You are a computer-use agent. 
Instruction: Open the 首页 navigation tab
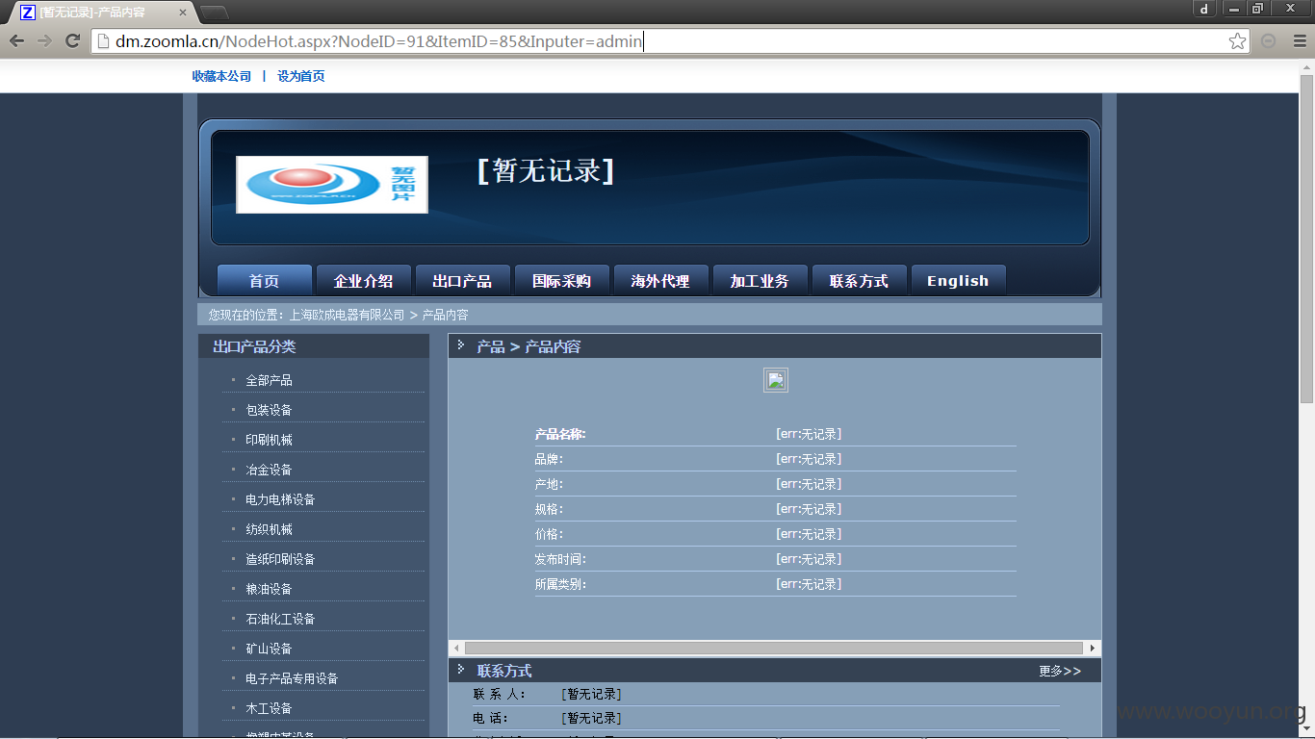point(265,281)
